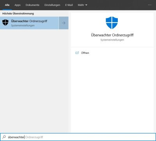Open the Dokumente search tab

coord(32,5)
